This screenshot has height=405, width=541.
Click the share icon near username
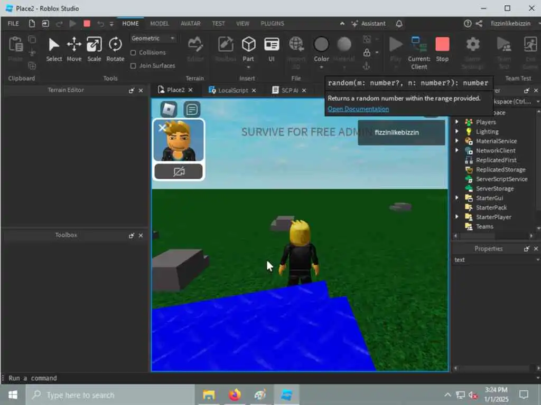click(x=479, y=23)
